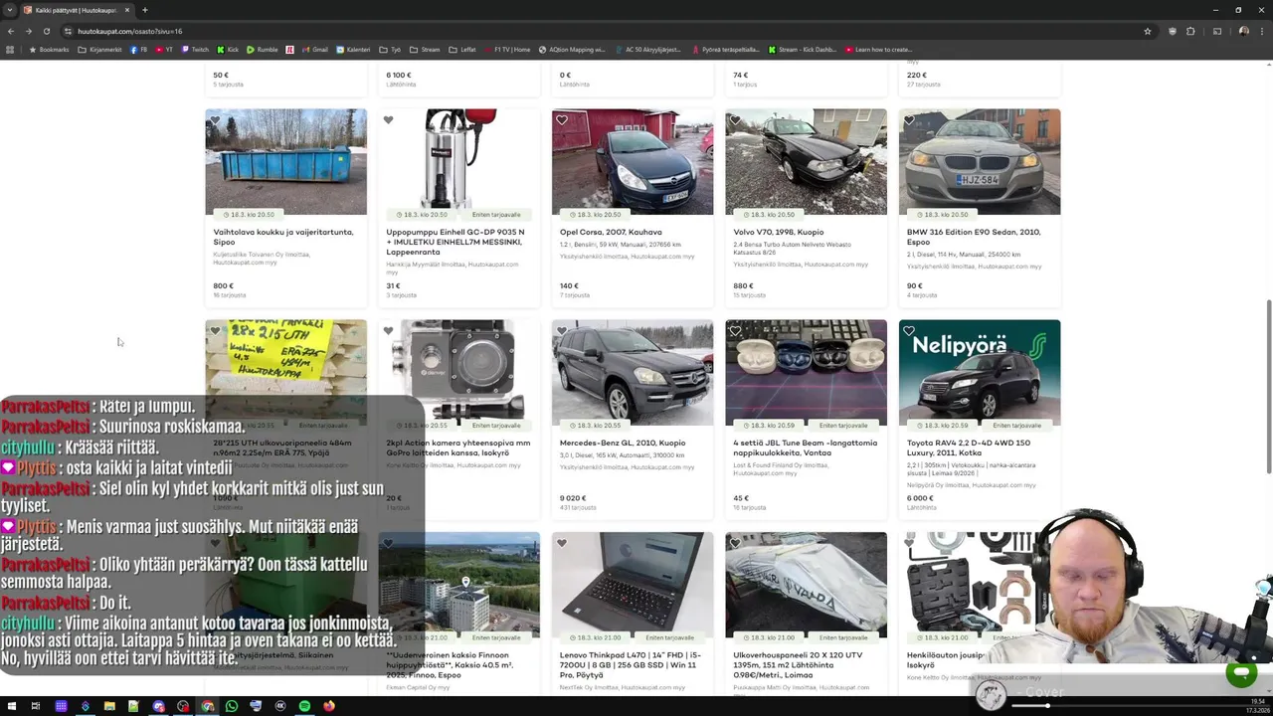Screen dimensions: 1273x716
Task: Open the Uppopumppu Einhell GC-DP listing title
Action: (455, 242)
